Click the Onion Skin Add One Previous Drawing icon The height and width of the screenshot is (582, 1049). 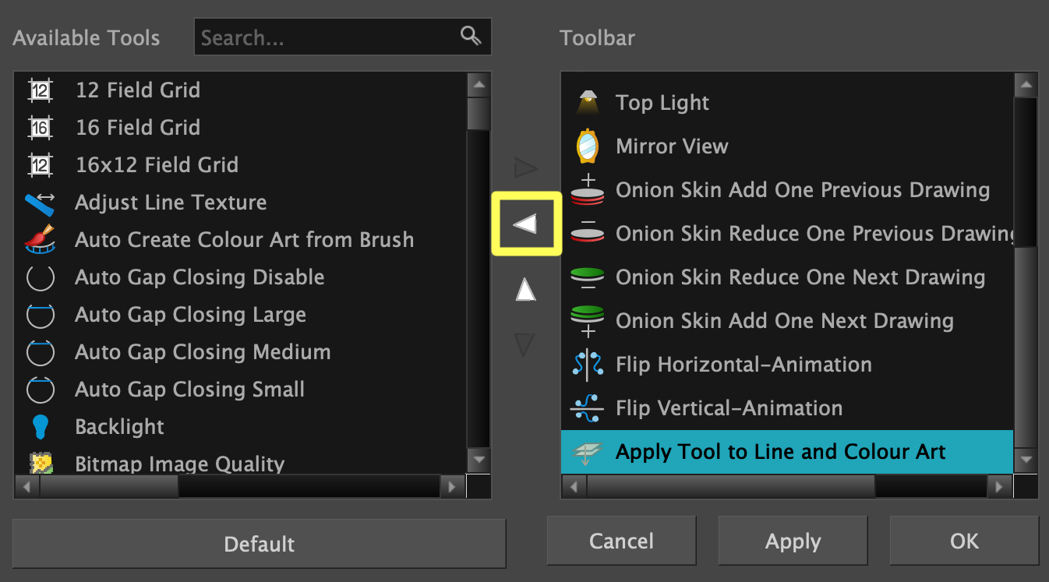click(x=587, y=189)
